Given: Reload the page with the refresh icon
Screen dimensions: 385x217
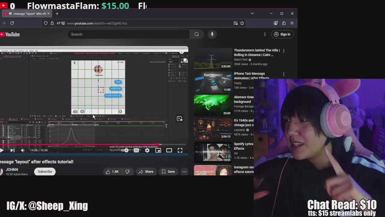Looking at the screenshot, I should (12, 23).
